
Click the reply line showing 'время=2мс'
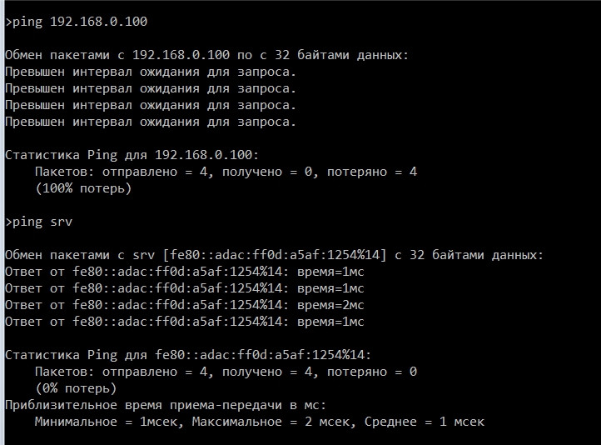tap(184, 305)
